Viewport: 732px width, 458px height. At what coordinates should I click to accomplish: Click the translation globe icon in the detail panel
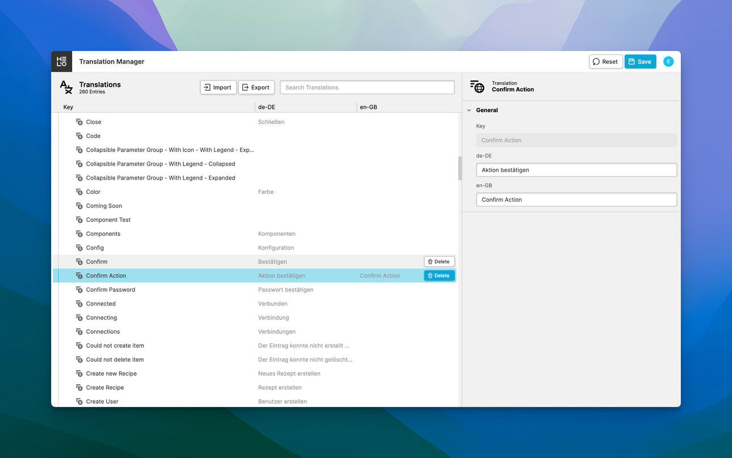click(477, 86)
